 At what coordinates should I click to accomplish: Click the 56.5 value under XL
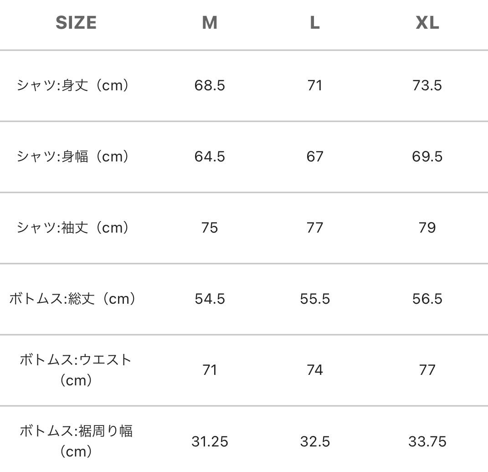click(427, 299)
